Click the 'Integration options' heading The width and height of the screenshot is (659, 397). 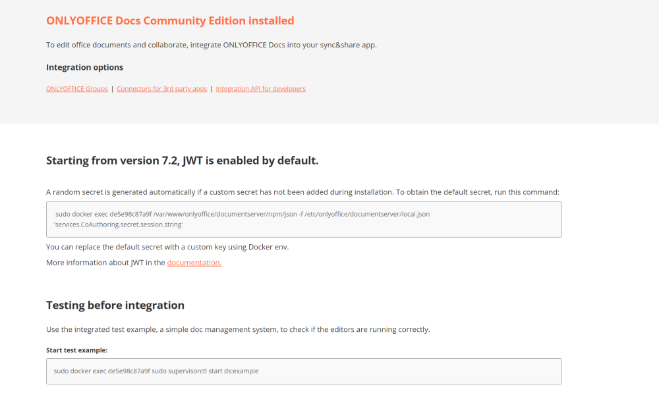pos(84,67)
